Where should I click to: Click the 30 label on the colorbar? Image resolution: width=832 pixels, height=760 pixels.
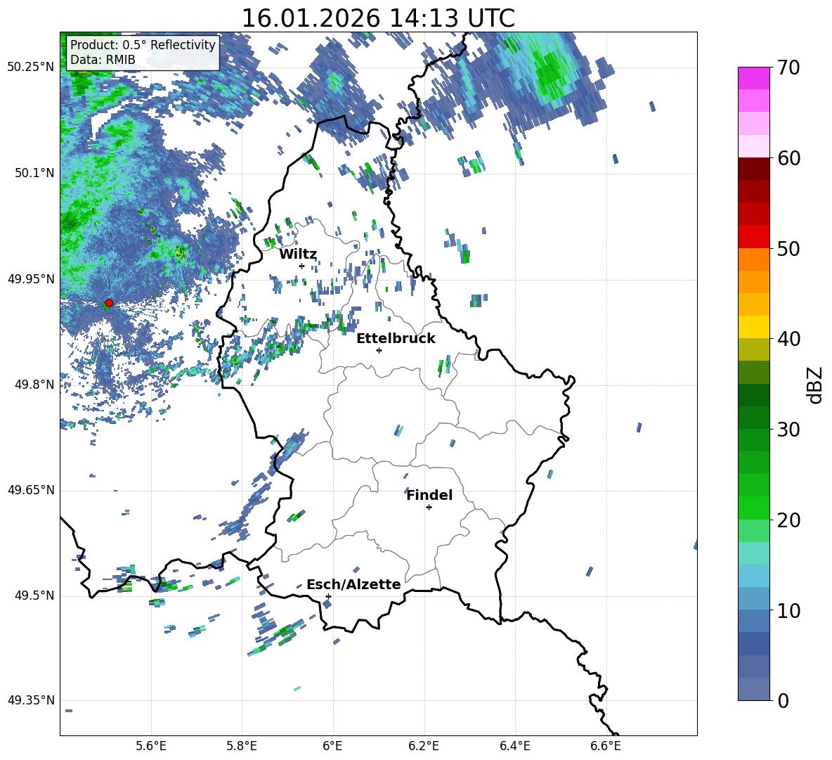[789, 430]
